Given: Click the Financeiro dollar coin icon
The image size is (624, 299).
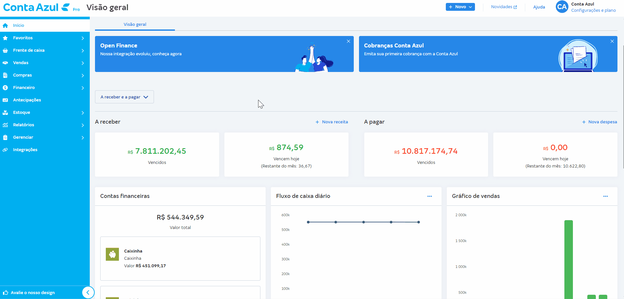Looking at the screenshot, I should 5,88.
